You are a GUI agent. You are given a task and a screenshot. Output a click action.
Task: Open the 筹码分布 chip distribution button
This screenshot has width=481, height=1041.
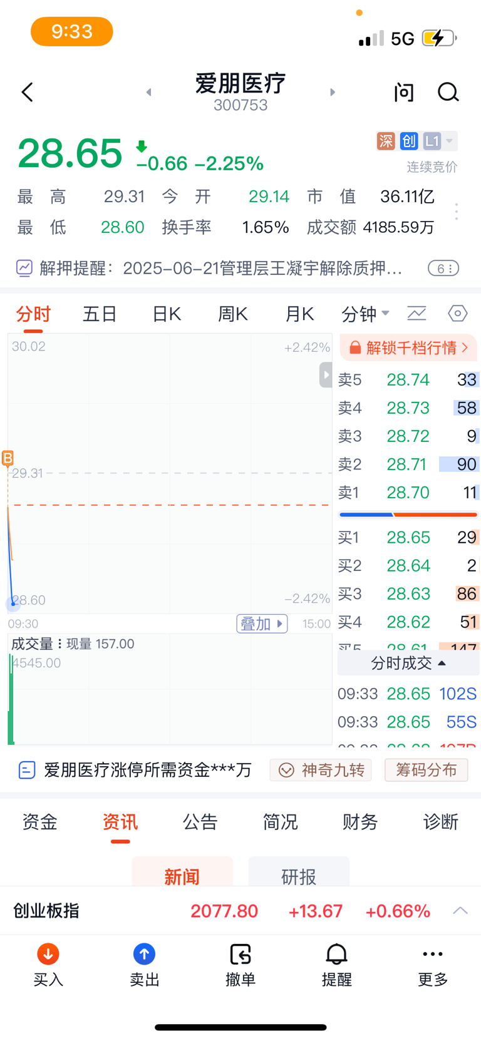point(427,770)
